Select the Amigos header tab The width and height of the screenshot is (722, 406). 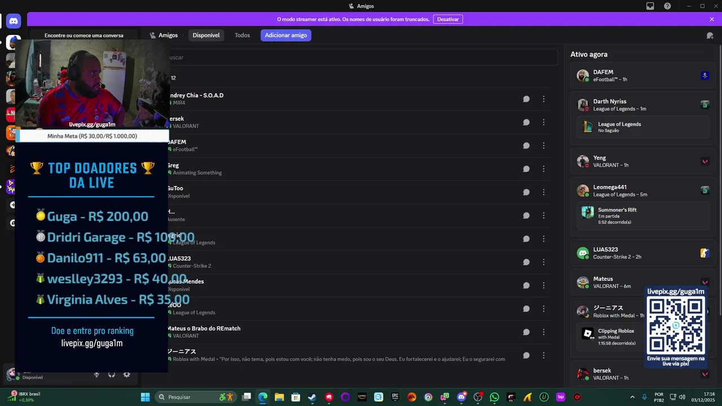tap(164, 36)
